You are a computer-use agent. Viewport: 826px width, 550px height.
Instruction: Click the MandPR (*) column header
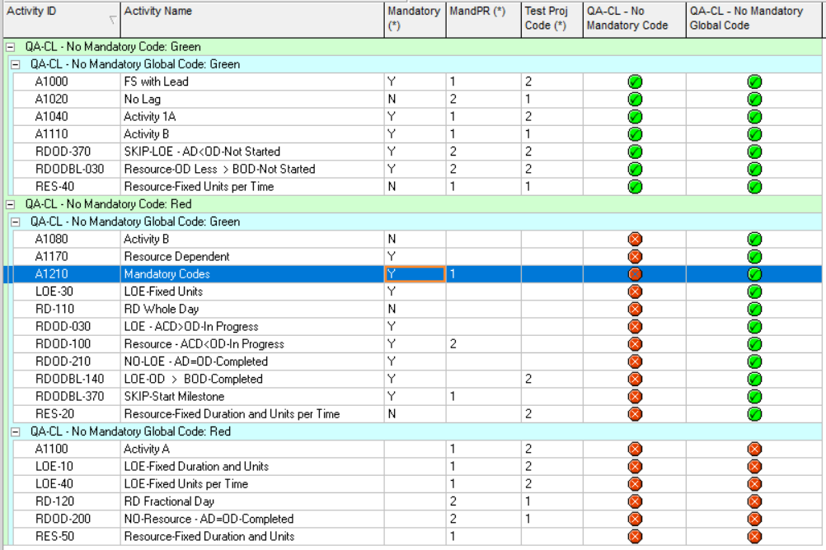coord(482,18)
